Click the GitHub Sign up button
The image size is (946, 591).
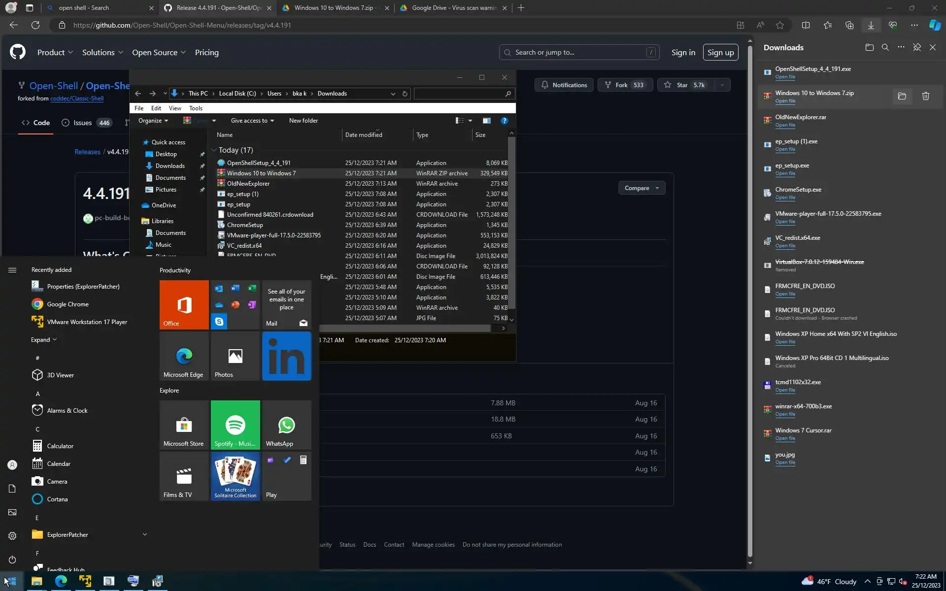(720, 52)
